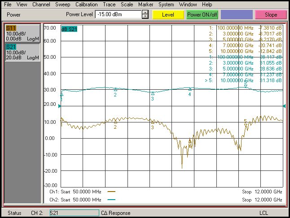Image resolution: width=290 pixels, height=218 pixels.
Task: Increase power level with up stepper arrow
Action: [145, 13]
